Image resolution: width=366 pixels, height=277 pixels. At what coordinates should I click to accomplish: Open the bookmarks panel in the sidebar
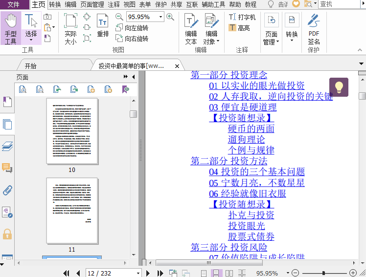7,102
